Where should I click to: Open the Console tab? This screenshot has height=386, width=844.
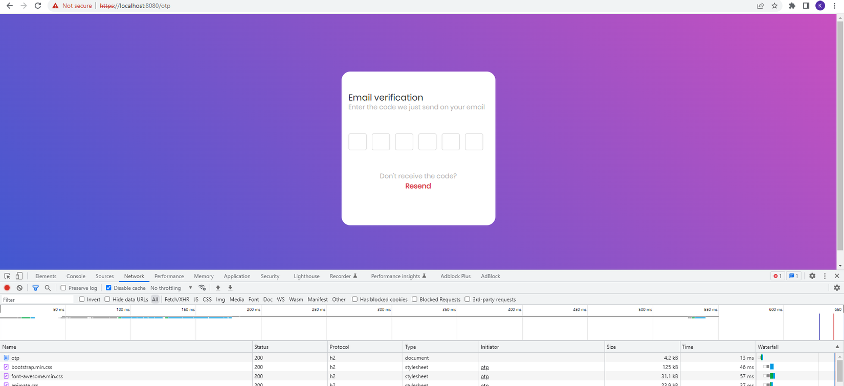pos(76,276)
